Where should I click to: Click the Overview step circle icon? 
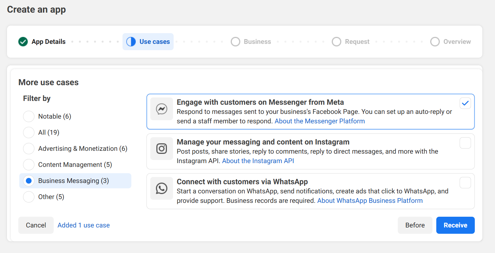435,42
